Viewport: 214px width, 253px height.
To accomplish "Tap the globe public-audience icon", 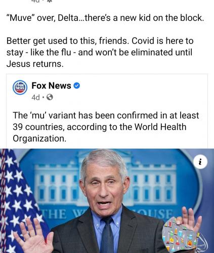I will coord(50,97).
